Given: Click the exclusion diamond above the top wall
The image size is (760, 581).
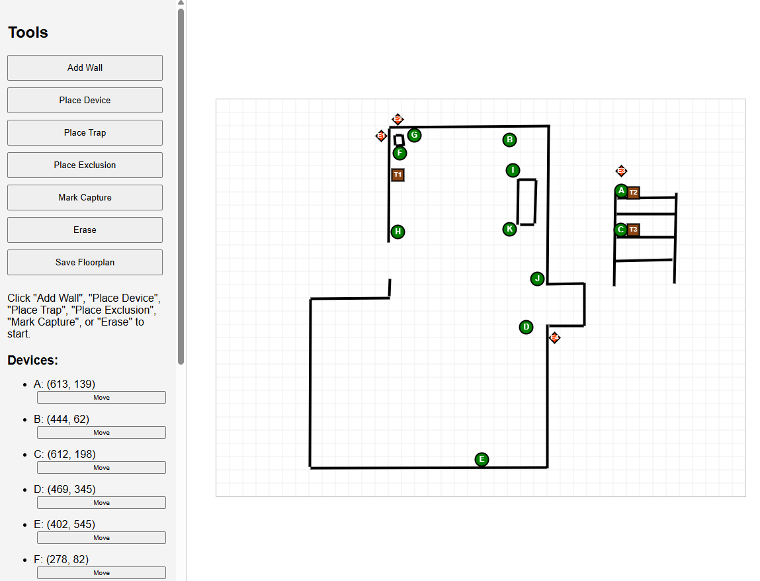Looking at the screenshot, I should pos(398,119).
